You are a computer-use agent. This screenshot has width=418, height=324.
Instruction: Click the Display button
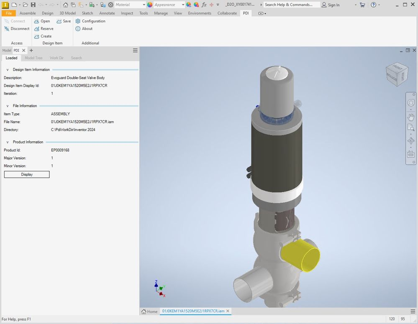[27, 174]
